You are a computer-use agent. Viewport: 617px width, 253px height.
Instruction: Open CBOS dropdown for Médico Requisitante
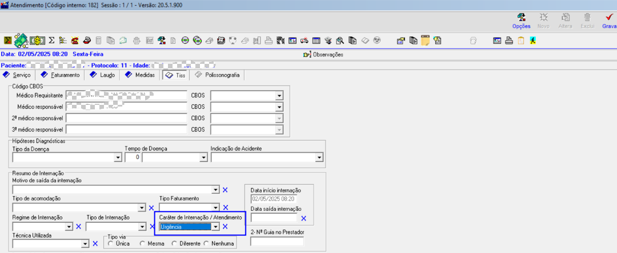point(279,95)
